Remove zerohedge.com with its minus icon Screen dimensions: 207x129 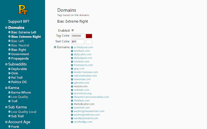[72, 122]
